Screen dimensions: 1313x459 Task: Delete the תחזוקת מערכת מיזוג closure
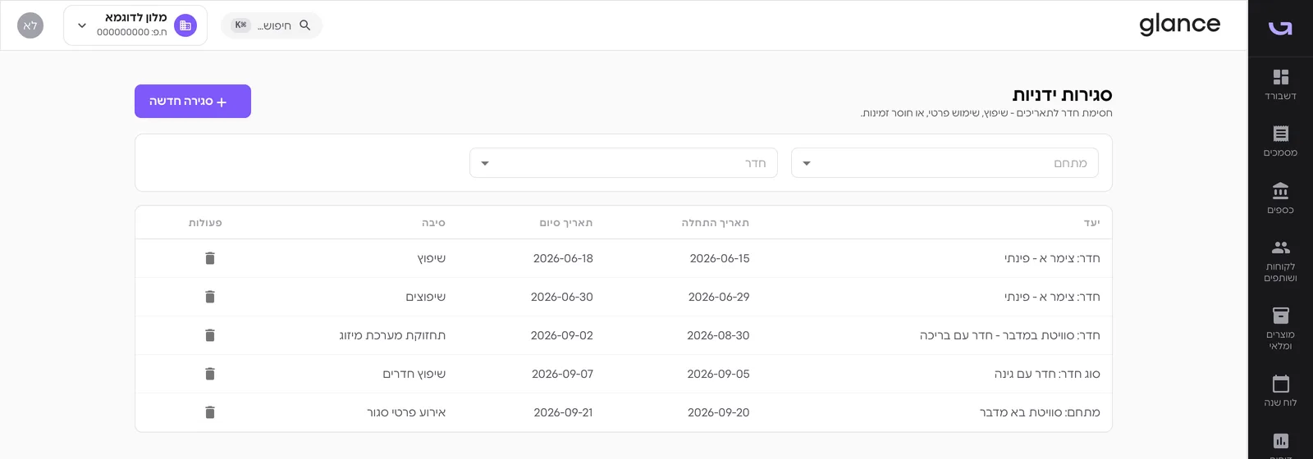coord(210,335)
